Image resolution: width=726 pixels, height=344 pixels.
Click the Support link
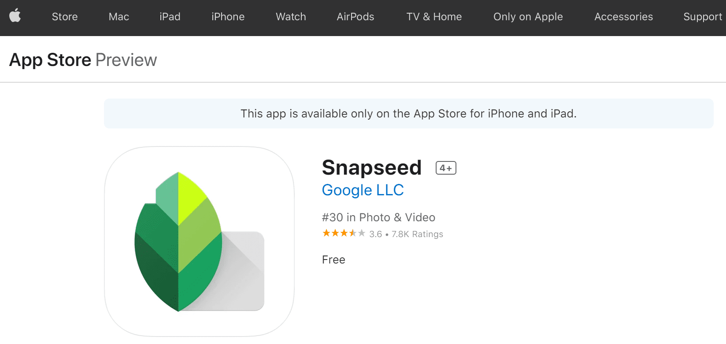(702, 17)
